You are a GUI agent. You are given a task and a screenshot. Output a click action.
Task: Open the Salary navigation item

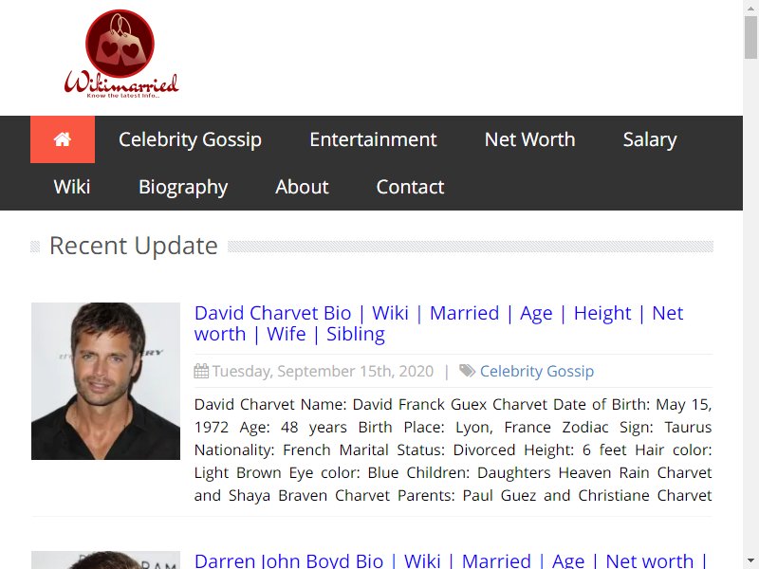click(x=650, y=139)
